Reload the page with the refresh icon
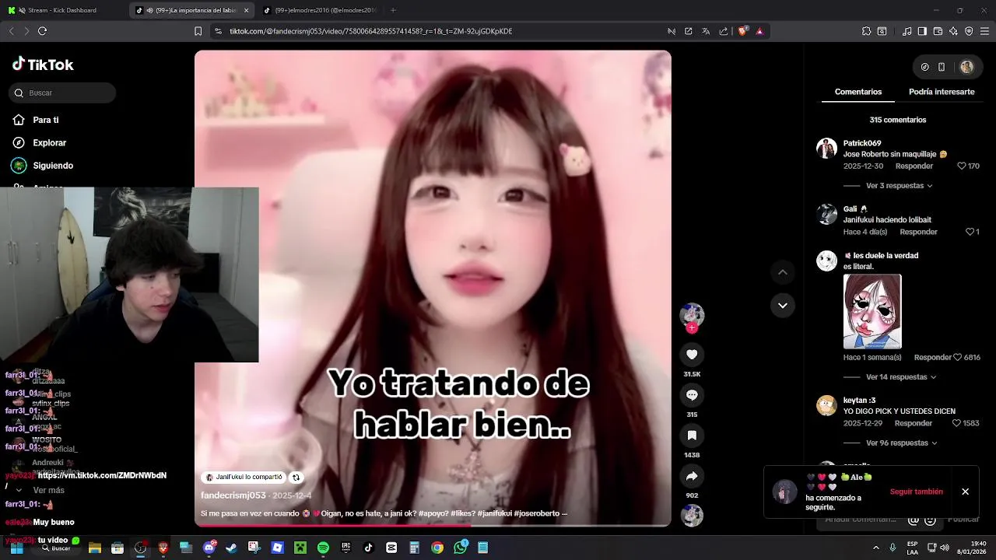Viewport: 996px width, 560px height. pyautogui.click(x=42, y=31)
